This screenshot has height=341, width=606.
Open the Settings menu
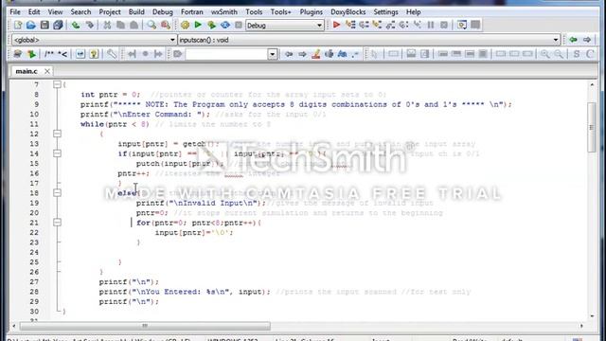coord(385,12)
